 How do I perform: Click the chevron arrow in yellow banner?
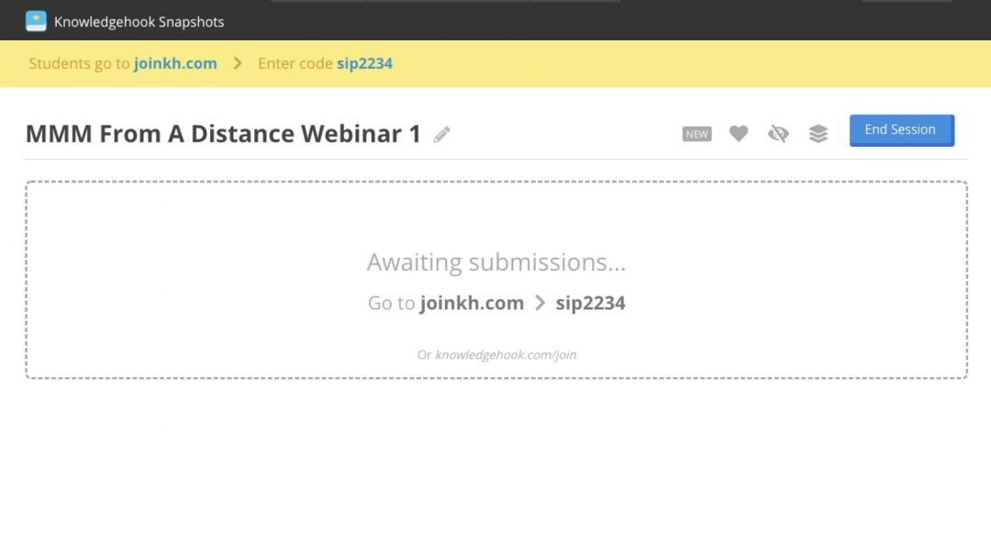(238, 63)
